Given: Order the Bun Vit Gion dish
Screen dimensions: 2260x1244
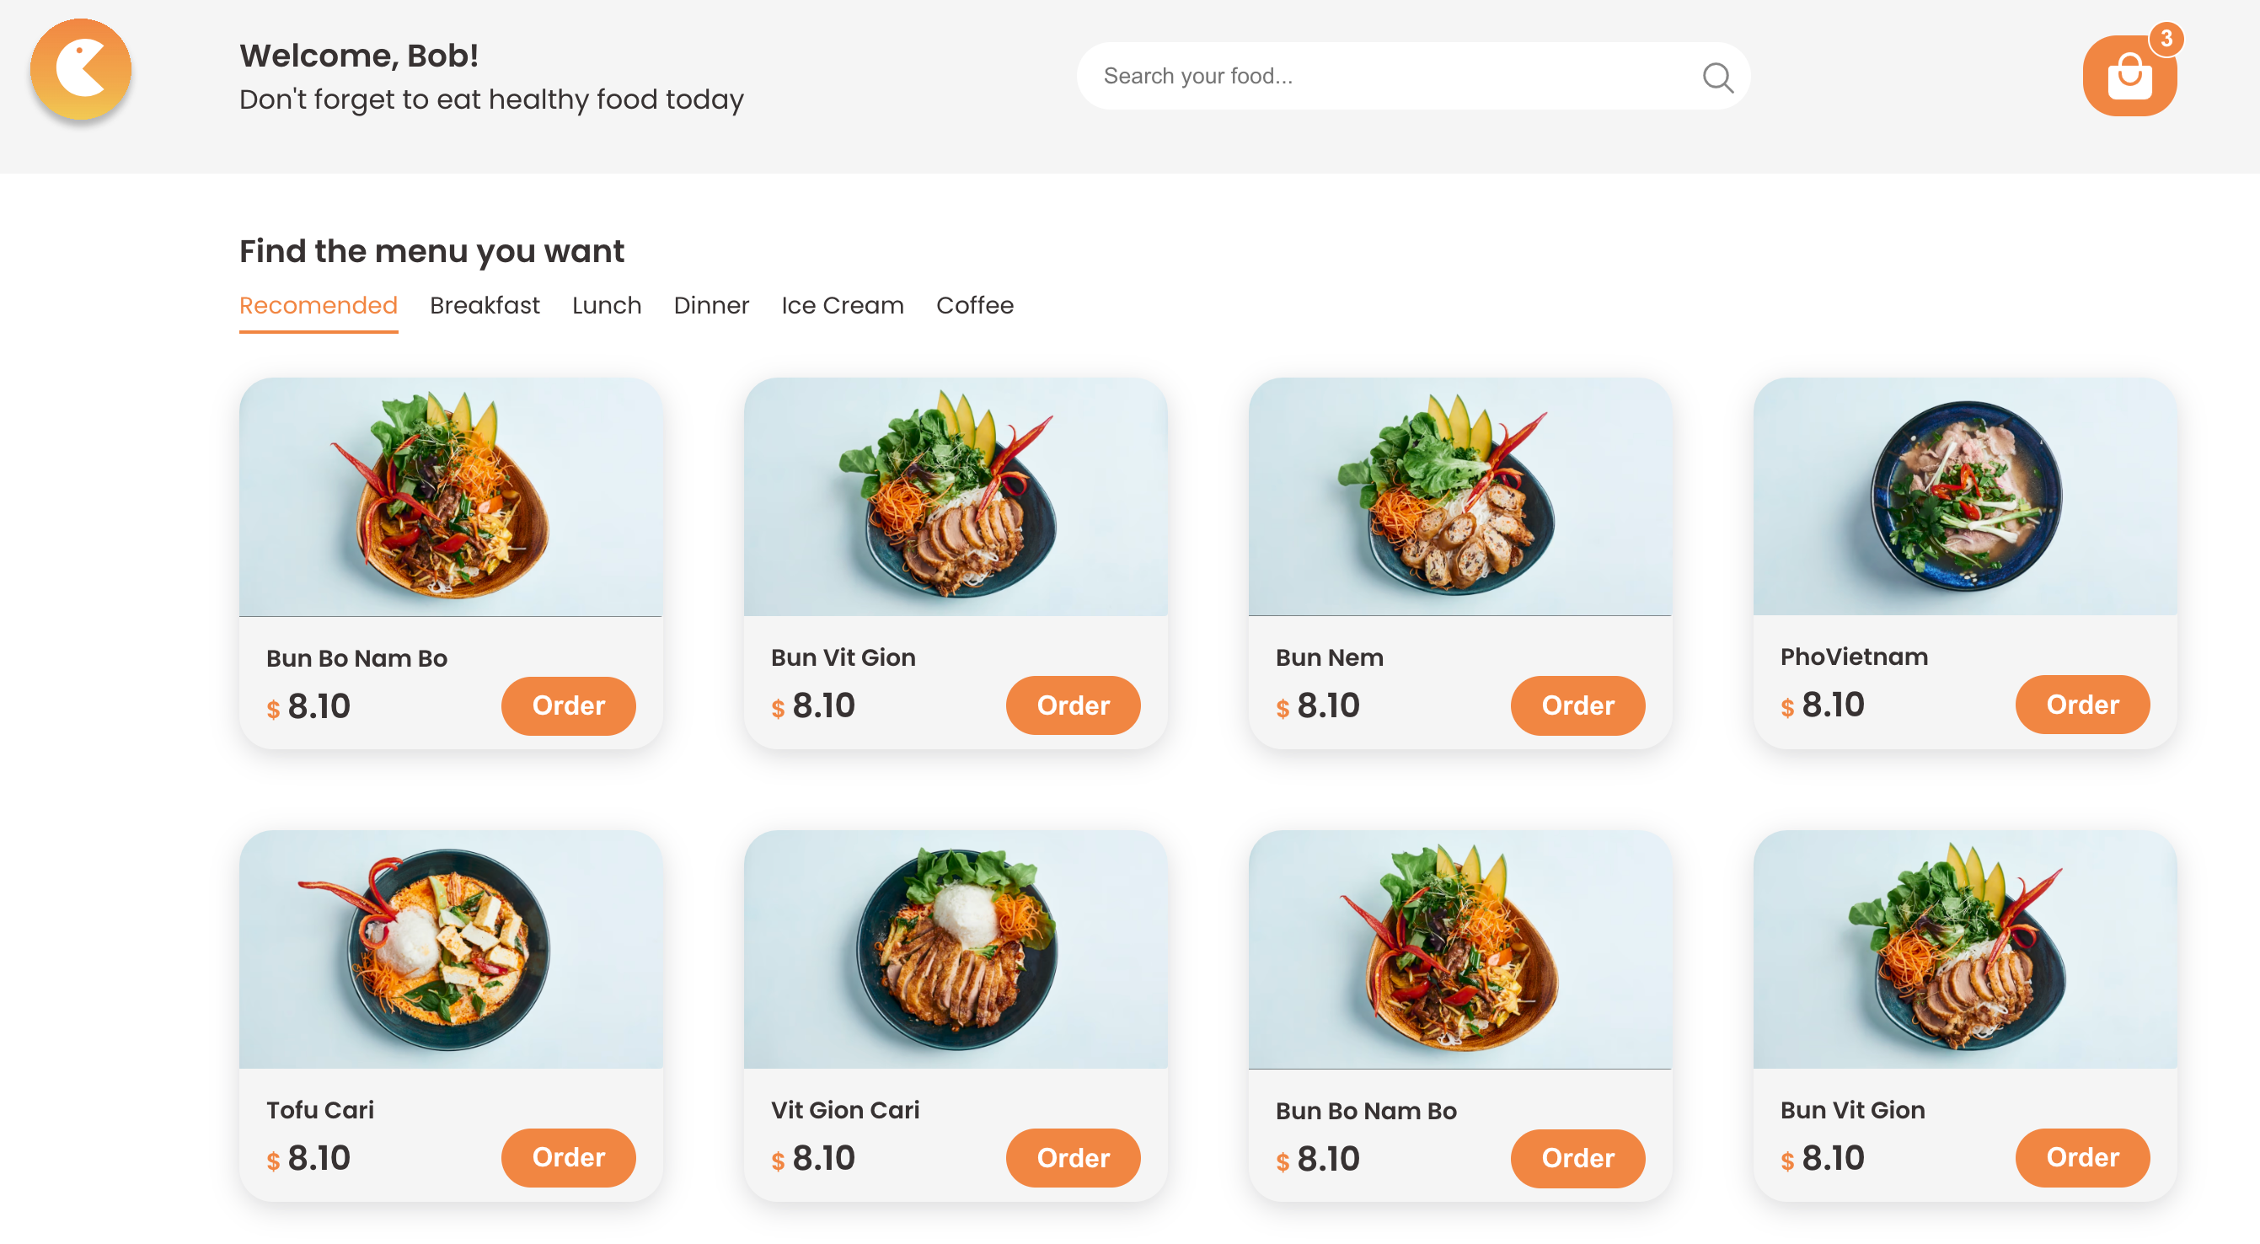Looking at the screenshot, I should click(x=1073, y=705).
